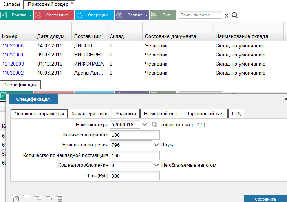Viewport: 287px width, 202px height.
Task: Switch to the Характеристики tab
Action: [x=90, y=114]
